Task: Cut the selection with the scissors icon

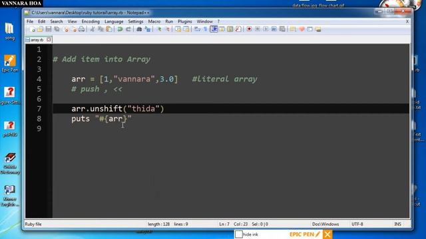Action: tap(93, 29)
